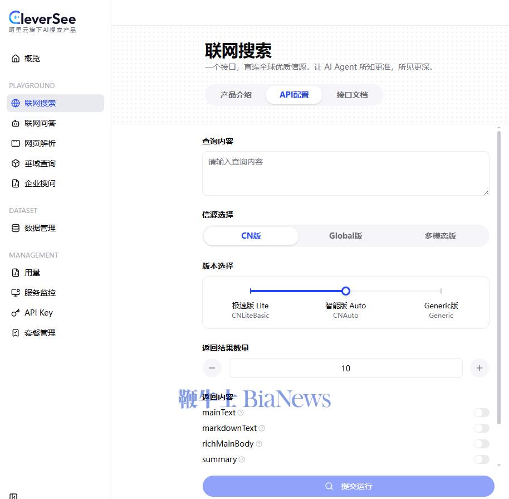The width and height of the screenshot is (509, 499).
Task: Open 概览 in the sidebar
Action: (55, 59)
